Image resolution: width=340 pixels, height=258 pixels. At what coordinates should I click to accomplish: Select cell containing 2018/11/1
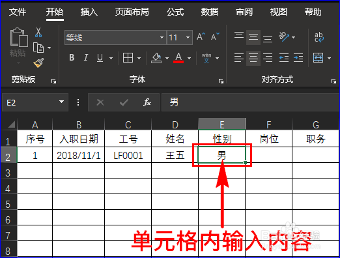point(79,155)
